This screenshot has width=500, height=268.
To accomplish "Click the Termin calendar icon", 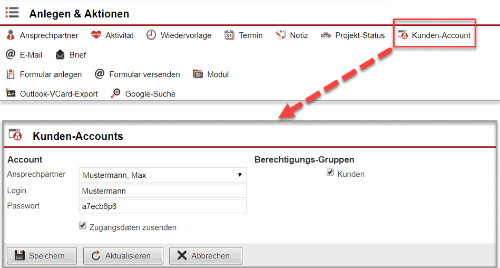I will 229,35.
